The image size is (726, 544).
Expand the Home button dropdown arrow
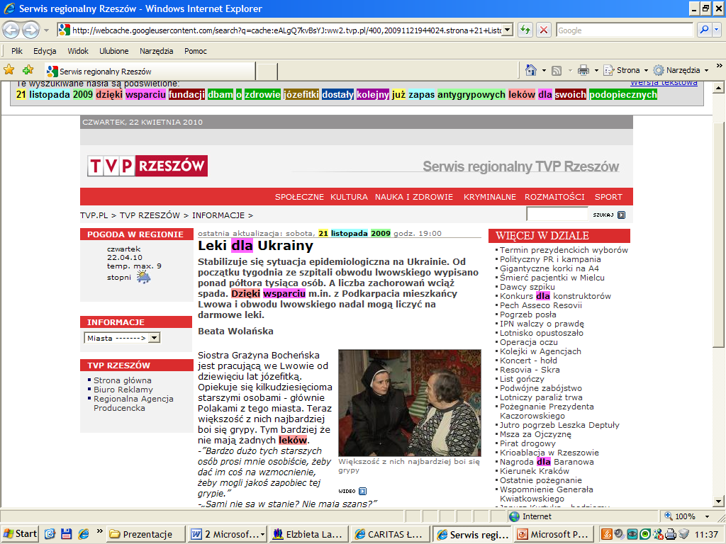544,70
